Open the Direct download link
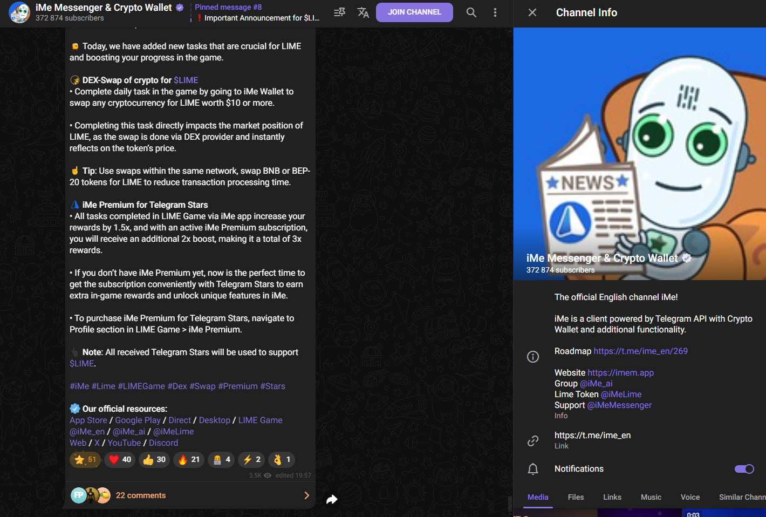The image size is (766, 517). pyautogui.click(x=180, y=420)
